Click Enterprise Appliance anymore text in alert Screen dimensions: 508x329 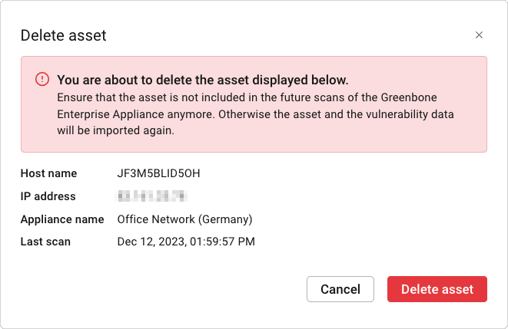[x=136, y=114]
